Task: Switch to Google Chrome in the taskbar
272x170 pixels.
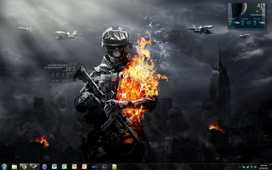Action: [x=24, y=167]
